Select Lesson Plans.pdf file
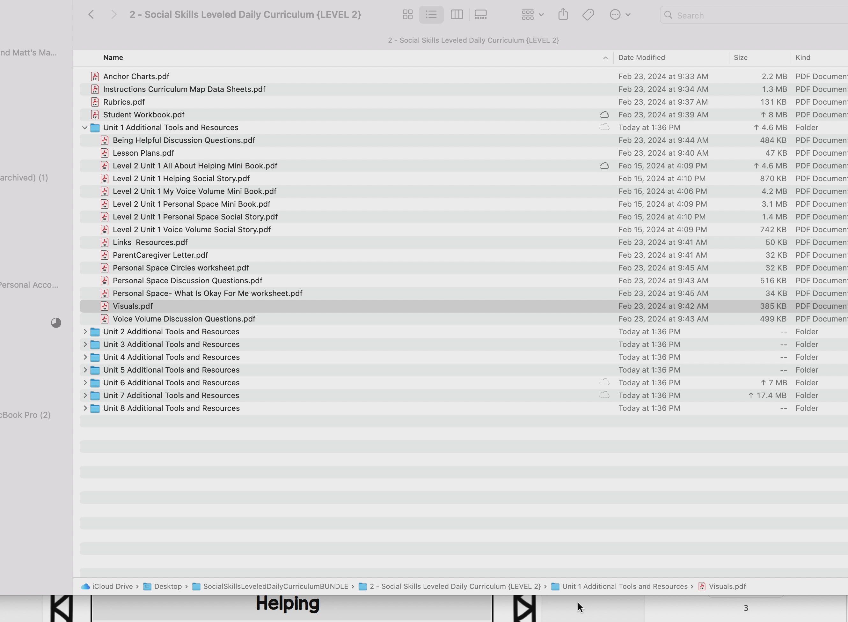848x622 pixels. tap(143, 153)
